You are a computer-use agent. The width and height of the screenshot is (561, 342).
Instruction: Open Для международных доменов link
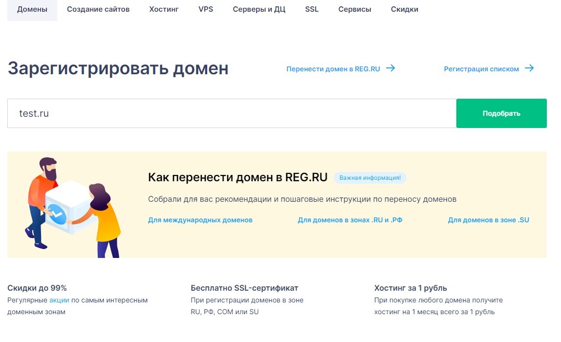200,220
